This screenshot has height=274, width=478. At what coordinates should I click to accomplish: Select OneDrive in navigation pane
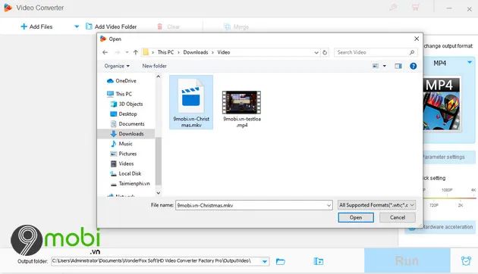[121, 81]
